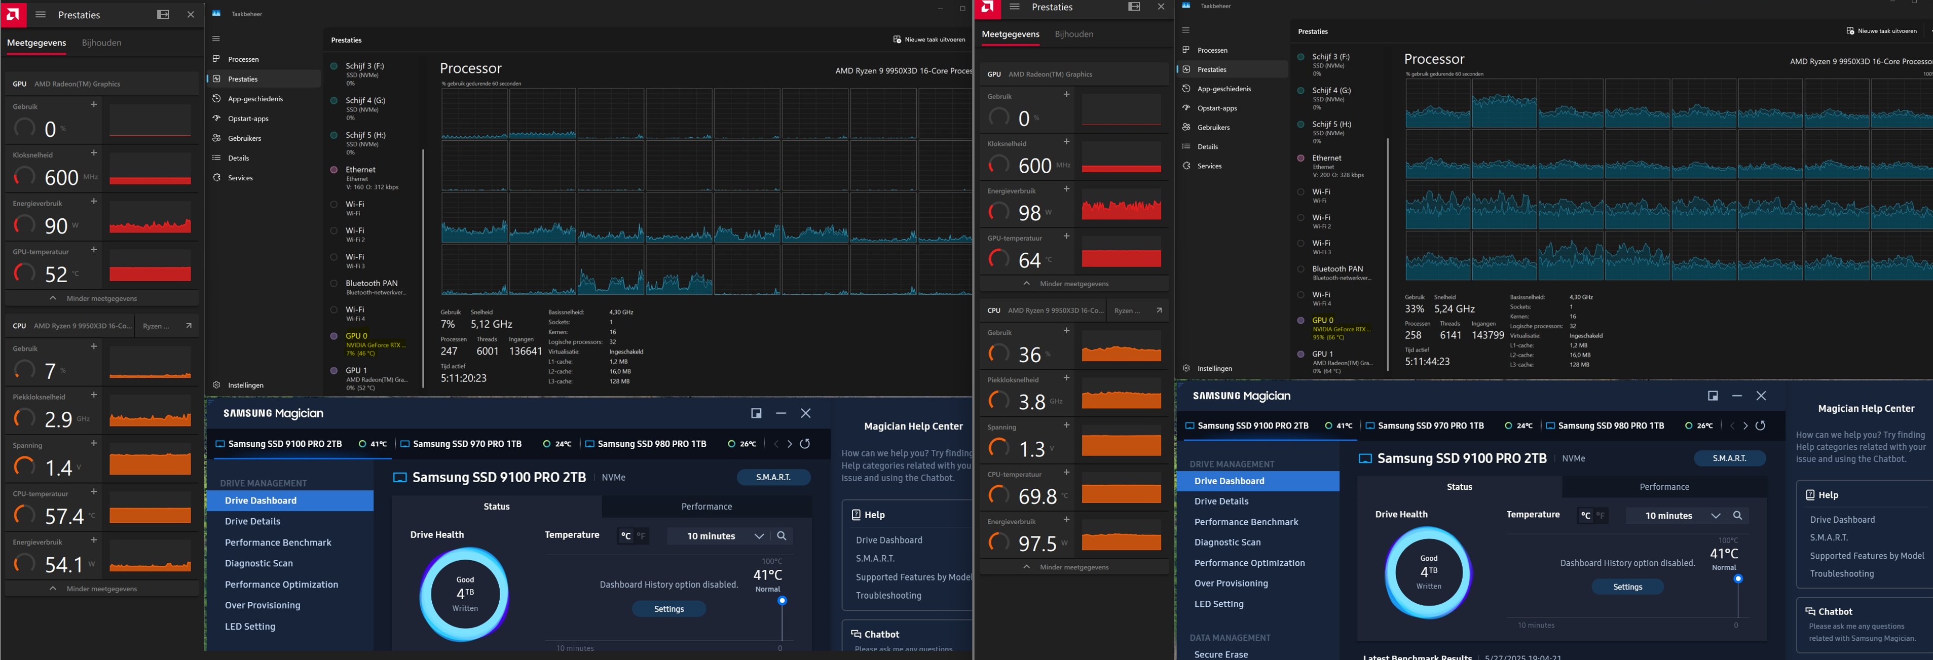Viewport: 1933px width, 660px height.
Task: Click pop-out arrow icon above CPU Gebruik 7% metric
Action: [189, 326]
